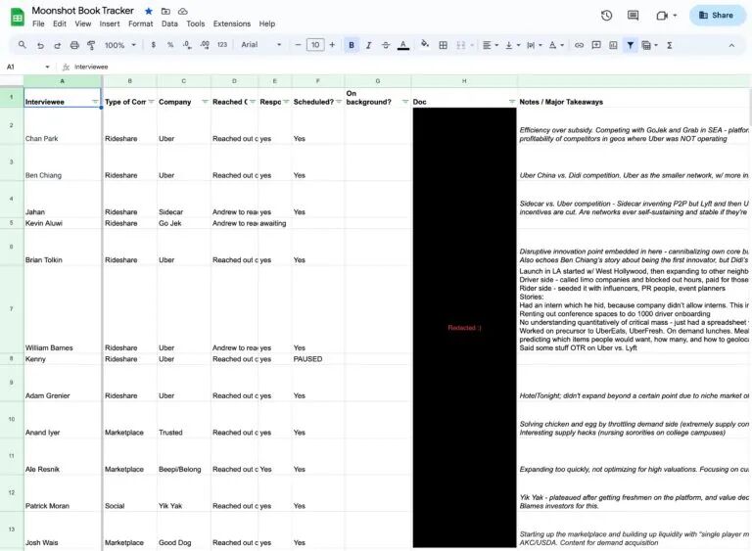
Task: Open the File menu
Action: [38, 23]
